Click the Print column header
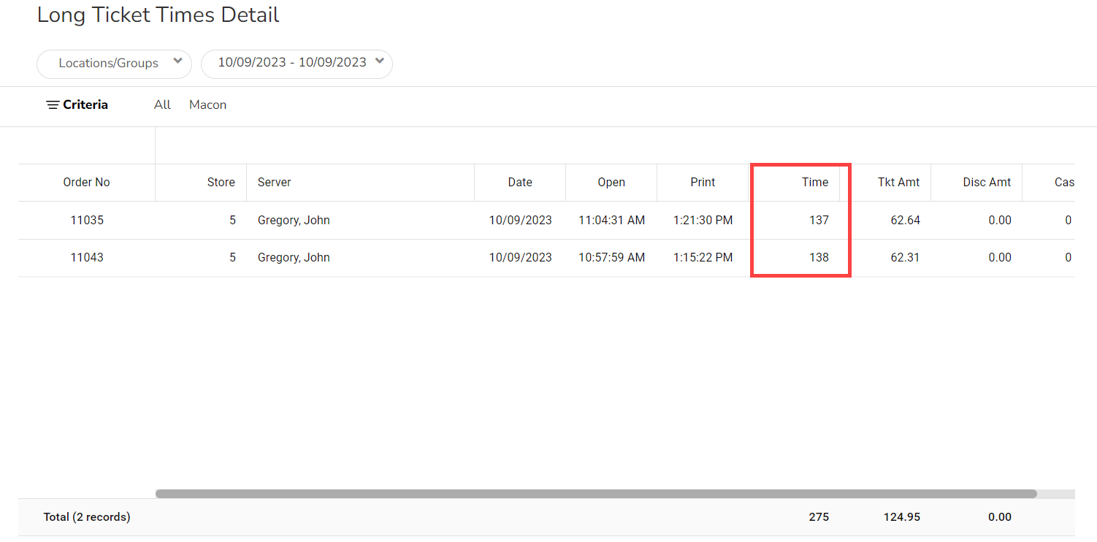 pos(703,183)
